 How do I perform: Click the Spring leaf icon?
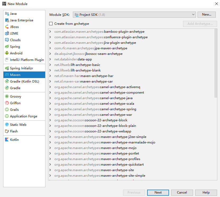[7, 47]
